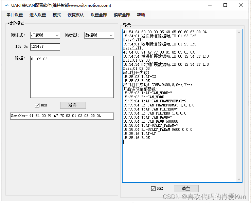Maximize the application window
Image resolution: width=251 pixels, height=203 pixels.
(x=225, y=5)
